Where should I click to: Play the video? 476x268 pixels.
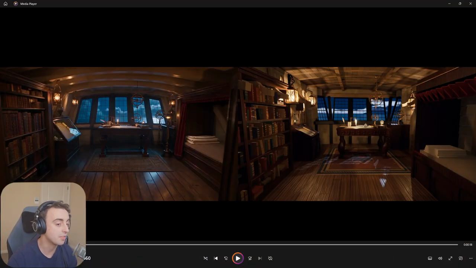(x=238, y=258)
